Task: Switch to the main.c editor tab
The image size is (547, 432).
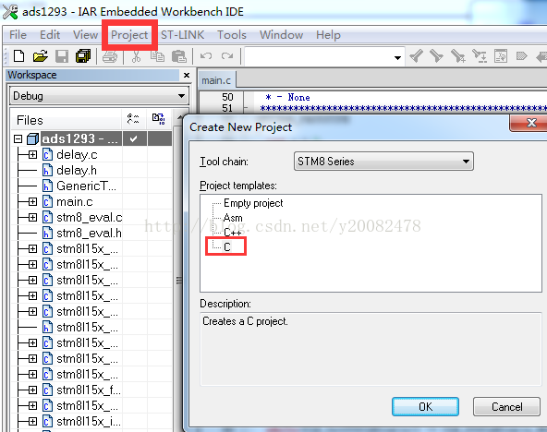Action: pyautogui.click(x=216, y=80)
